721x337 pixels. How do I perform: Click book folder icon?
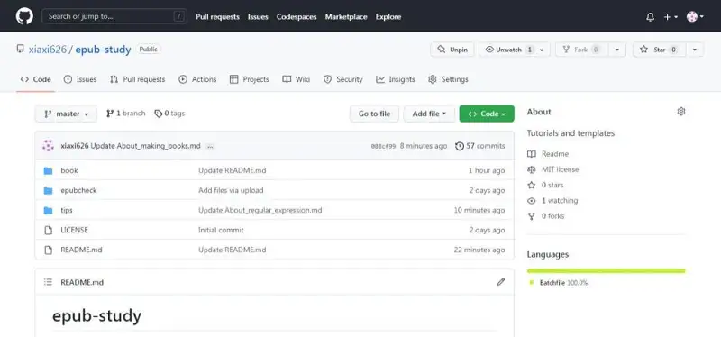[x=49, y=170]
